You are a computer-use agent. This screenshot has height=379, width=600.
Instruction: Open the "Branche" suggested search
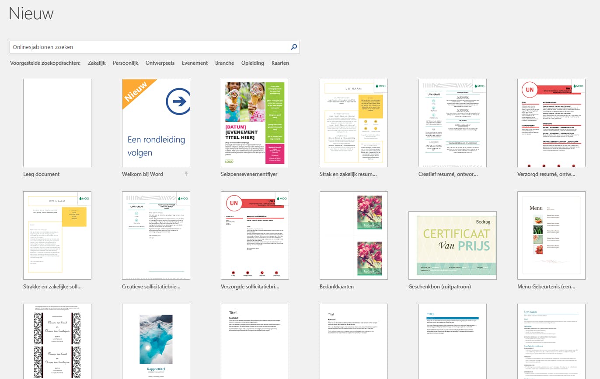(224, 63)
